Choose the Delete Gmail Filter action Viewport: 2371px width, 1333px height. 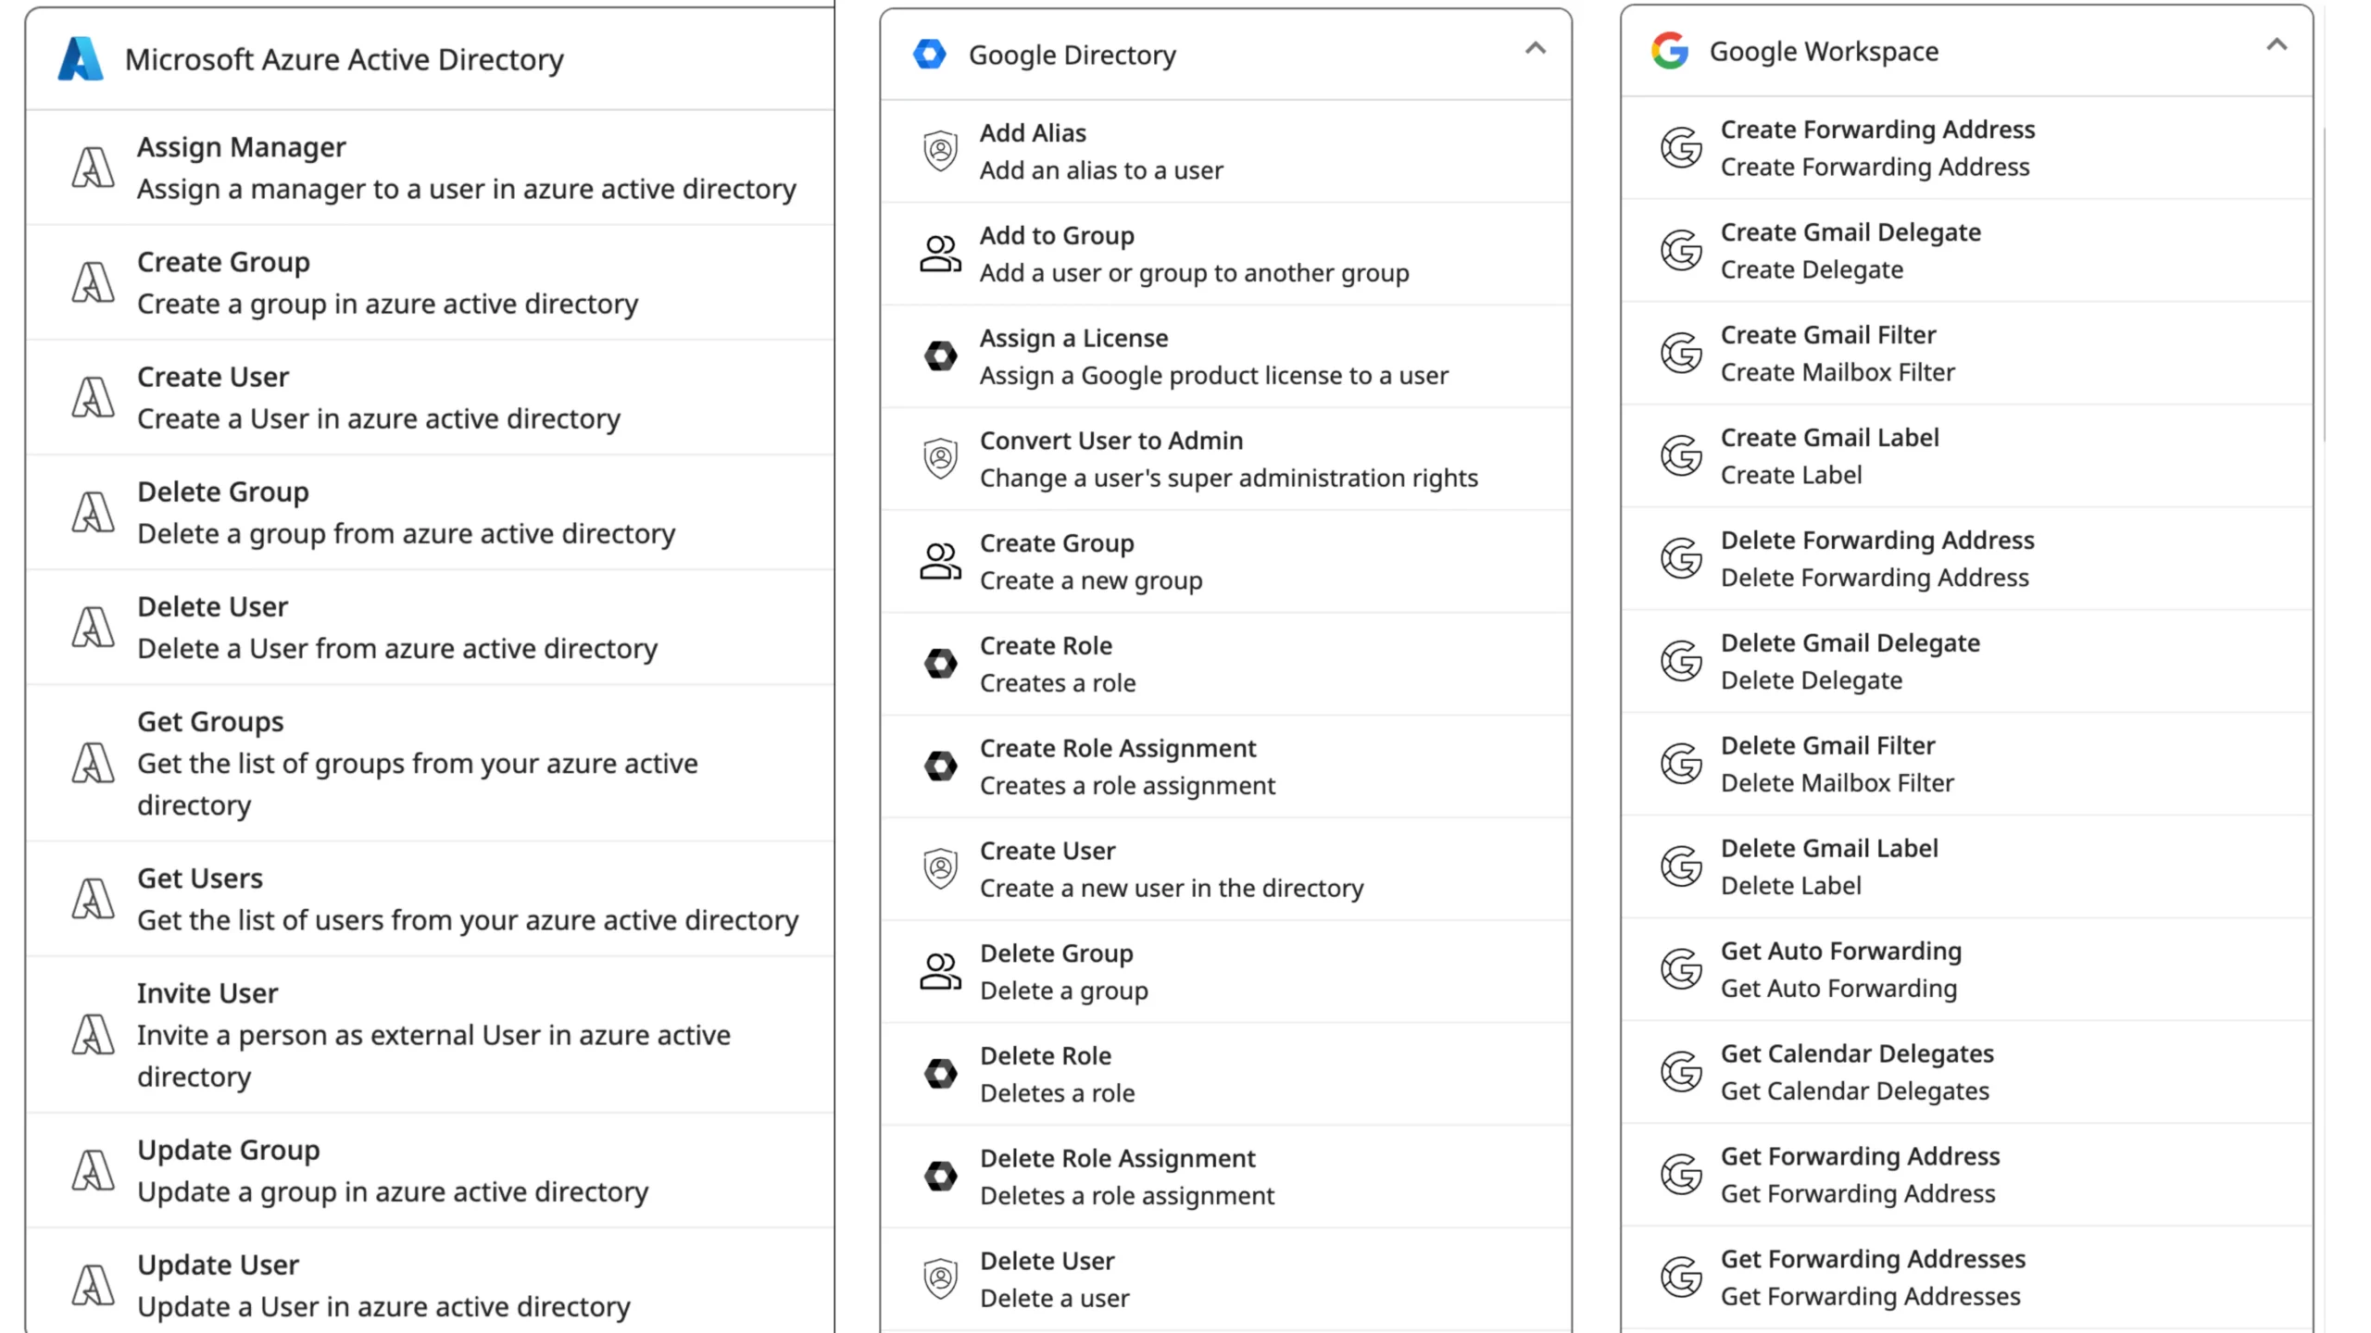1966,765
